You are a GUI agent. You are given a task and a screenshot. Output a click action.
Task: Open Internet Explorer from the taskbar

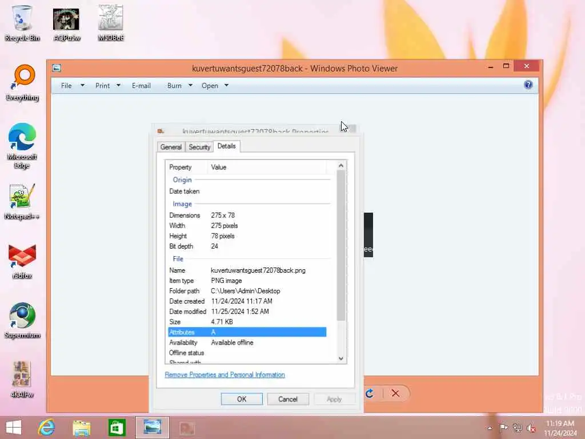point(46,428)
